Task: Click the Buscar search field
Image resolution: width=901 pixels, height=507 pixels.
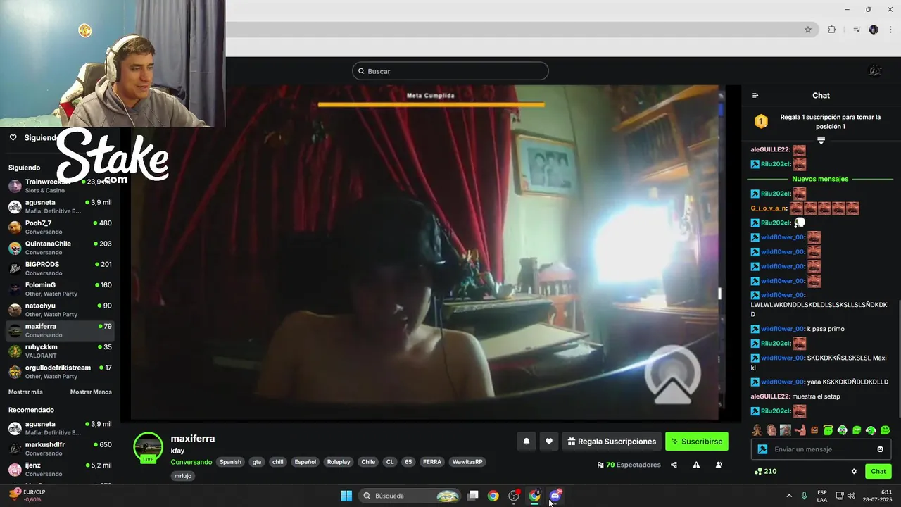Action: (x=450, y=71)
